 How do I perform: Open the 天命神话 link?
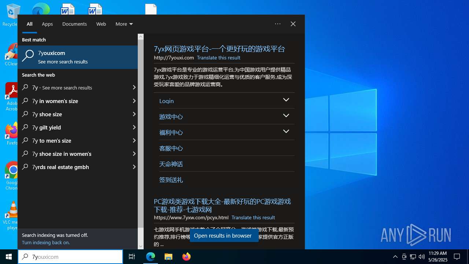point(171,164)
